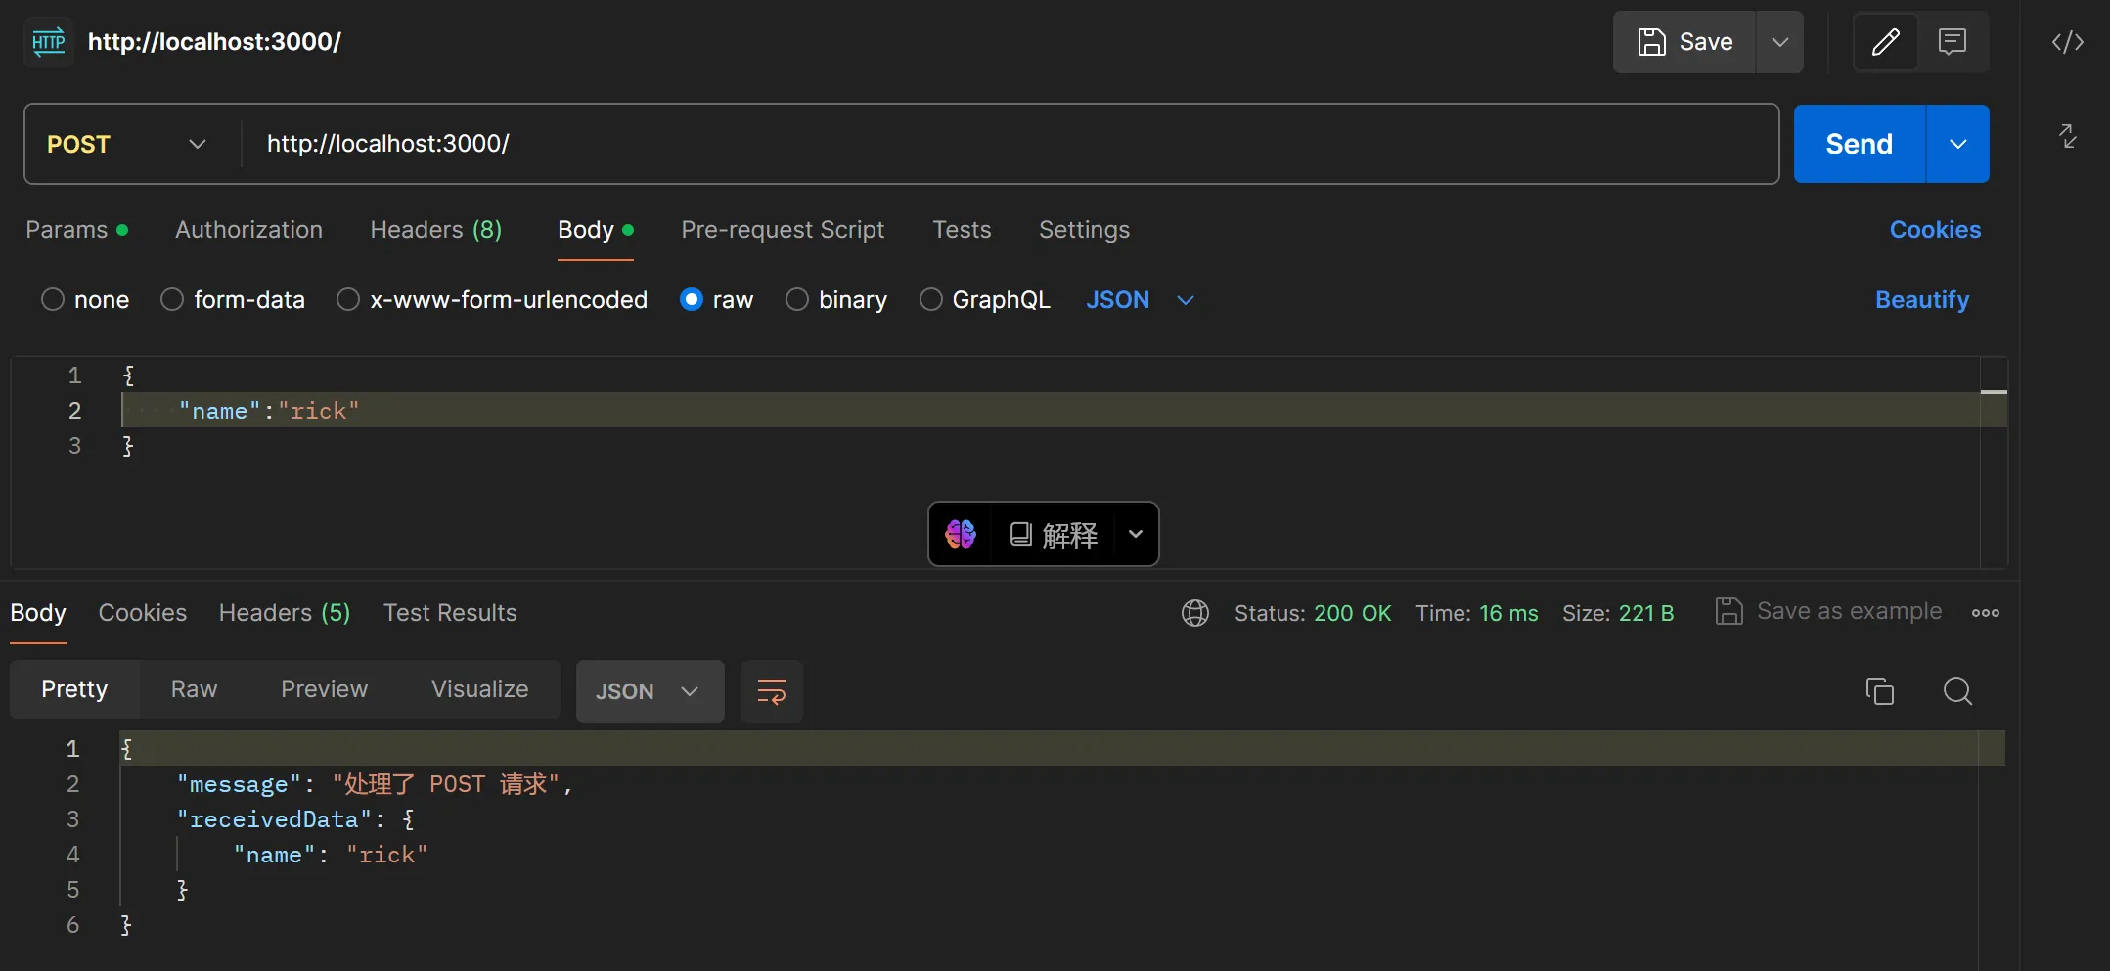The height and width of the screenshot is (971, 2110).
Task: Click the globe network icon
Action: coord(1194,613)
